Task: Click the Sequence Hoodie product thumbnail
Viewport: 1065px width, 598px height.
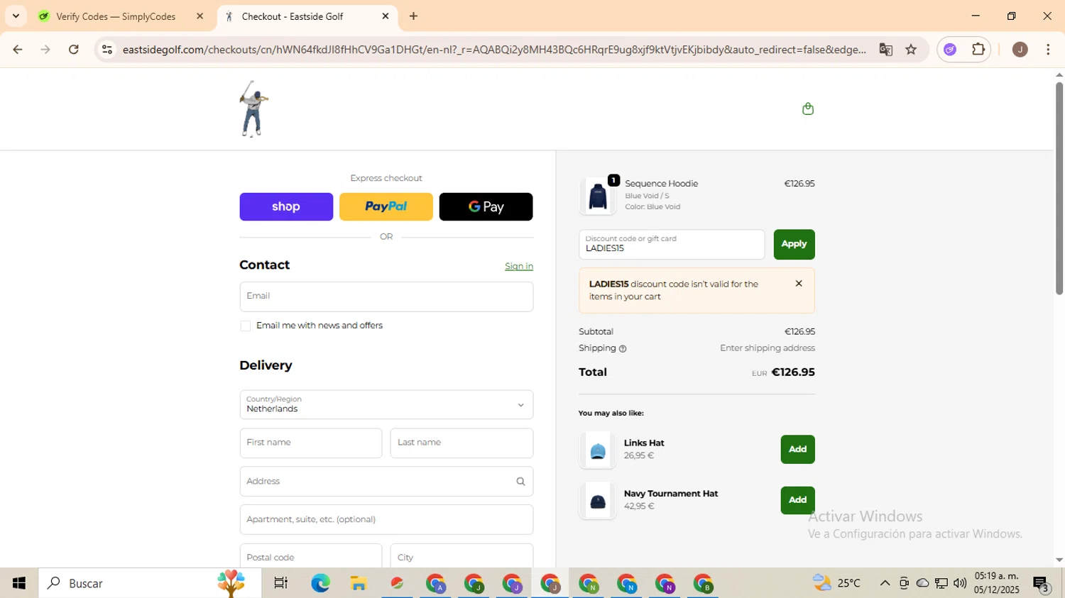Action: (598, 196)
